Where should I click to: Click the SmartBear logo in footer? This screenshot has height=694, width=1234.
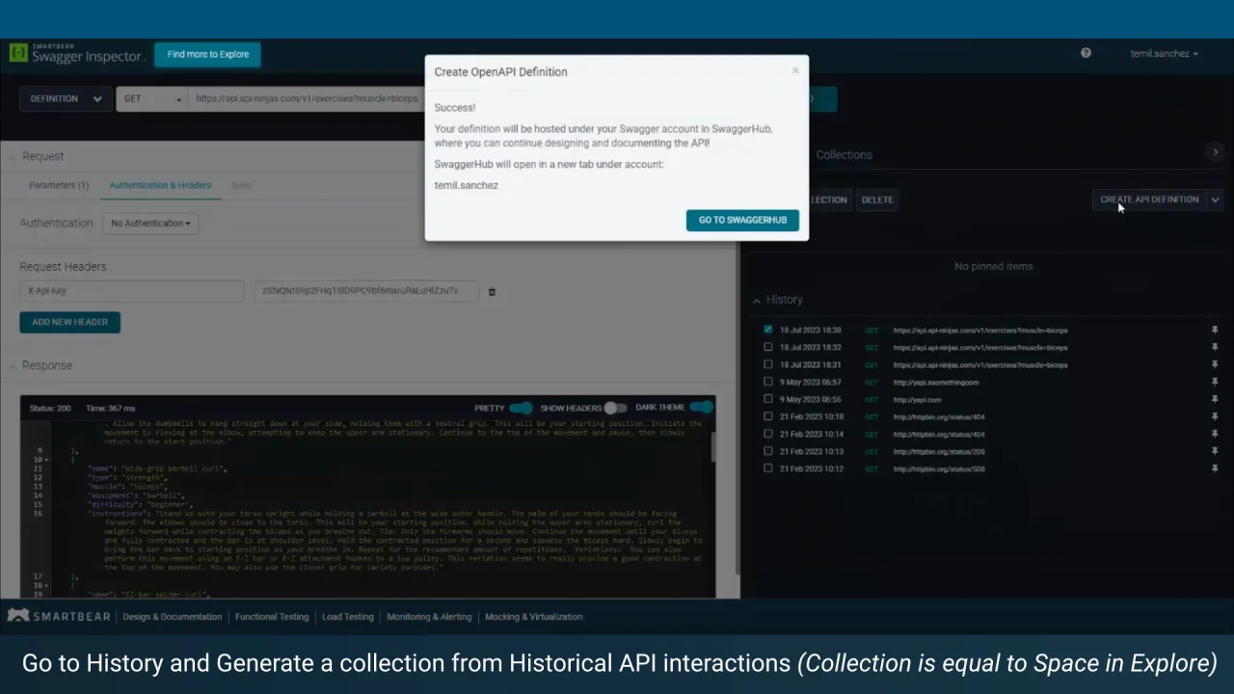coord(61,617)
